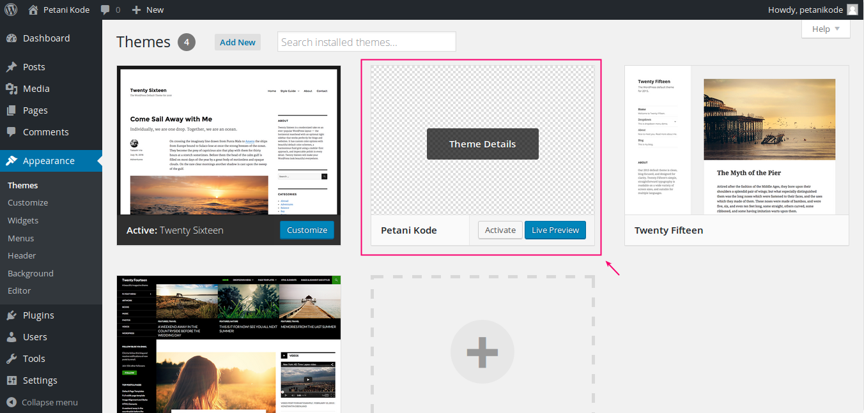Click the Active: Twenty Sixteen label
The height and width of the screenshot is (413, 864).
(x=175, y=230)
